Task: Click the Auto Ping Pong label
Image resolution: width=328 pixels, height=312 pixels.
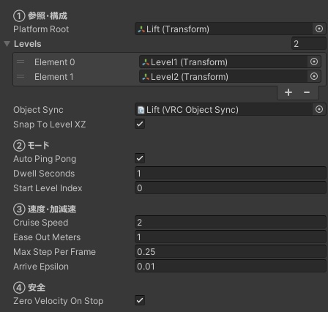Action: [45, 159]
